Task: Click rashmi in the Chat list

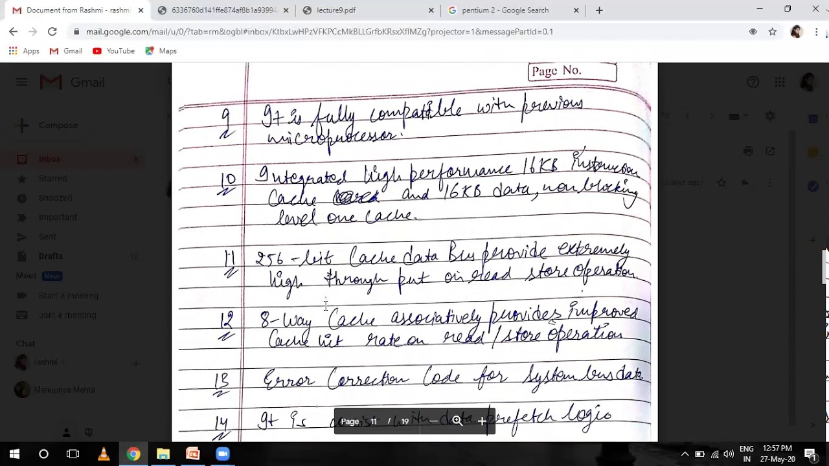Action: click(x=45, y=362)
